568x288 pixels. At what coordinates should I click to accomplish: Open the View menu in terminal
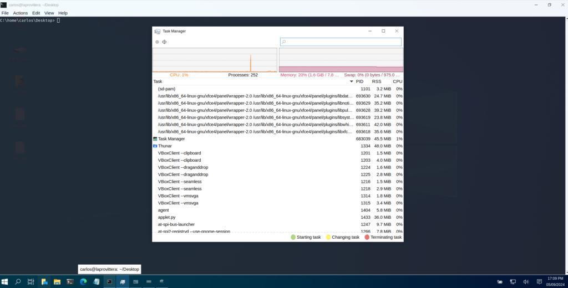49,13
